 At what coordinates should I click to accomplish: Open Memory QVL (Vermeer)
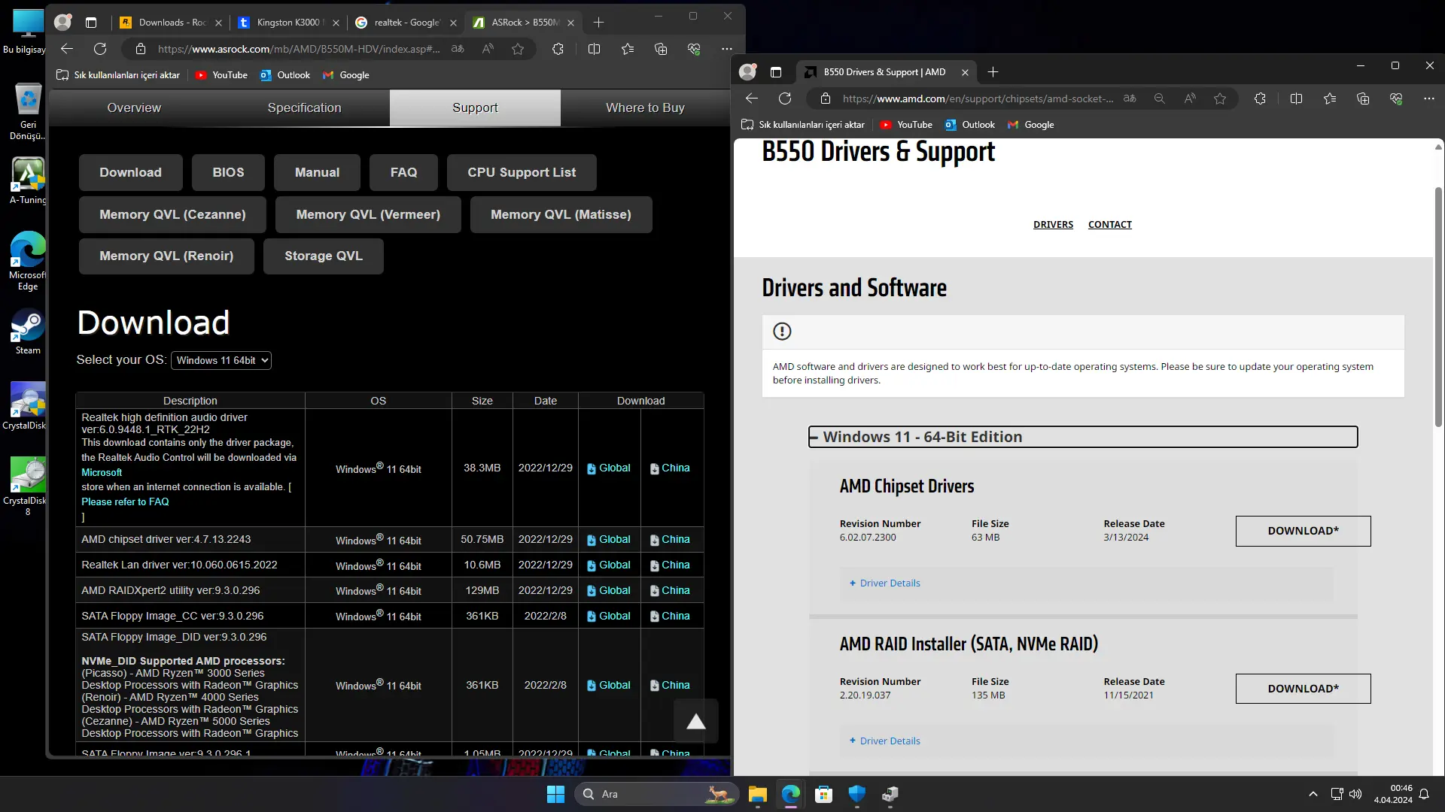point(368,214)
